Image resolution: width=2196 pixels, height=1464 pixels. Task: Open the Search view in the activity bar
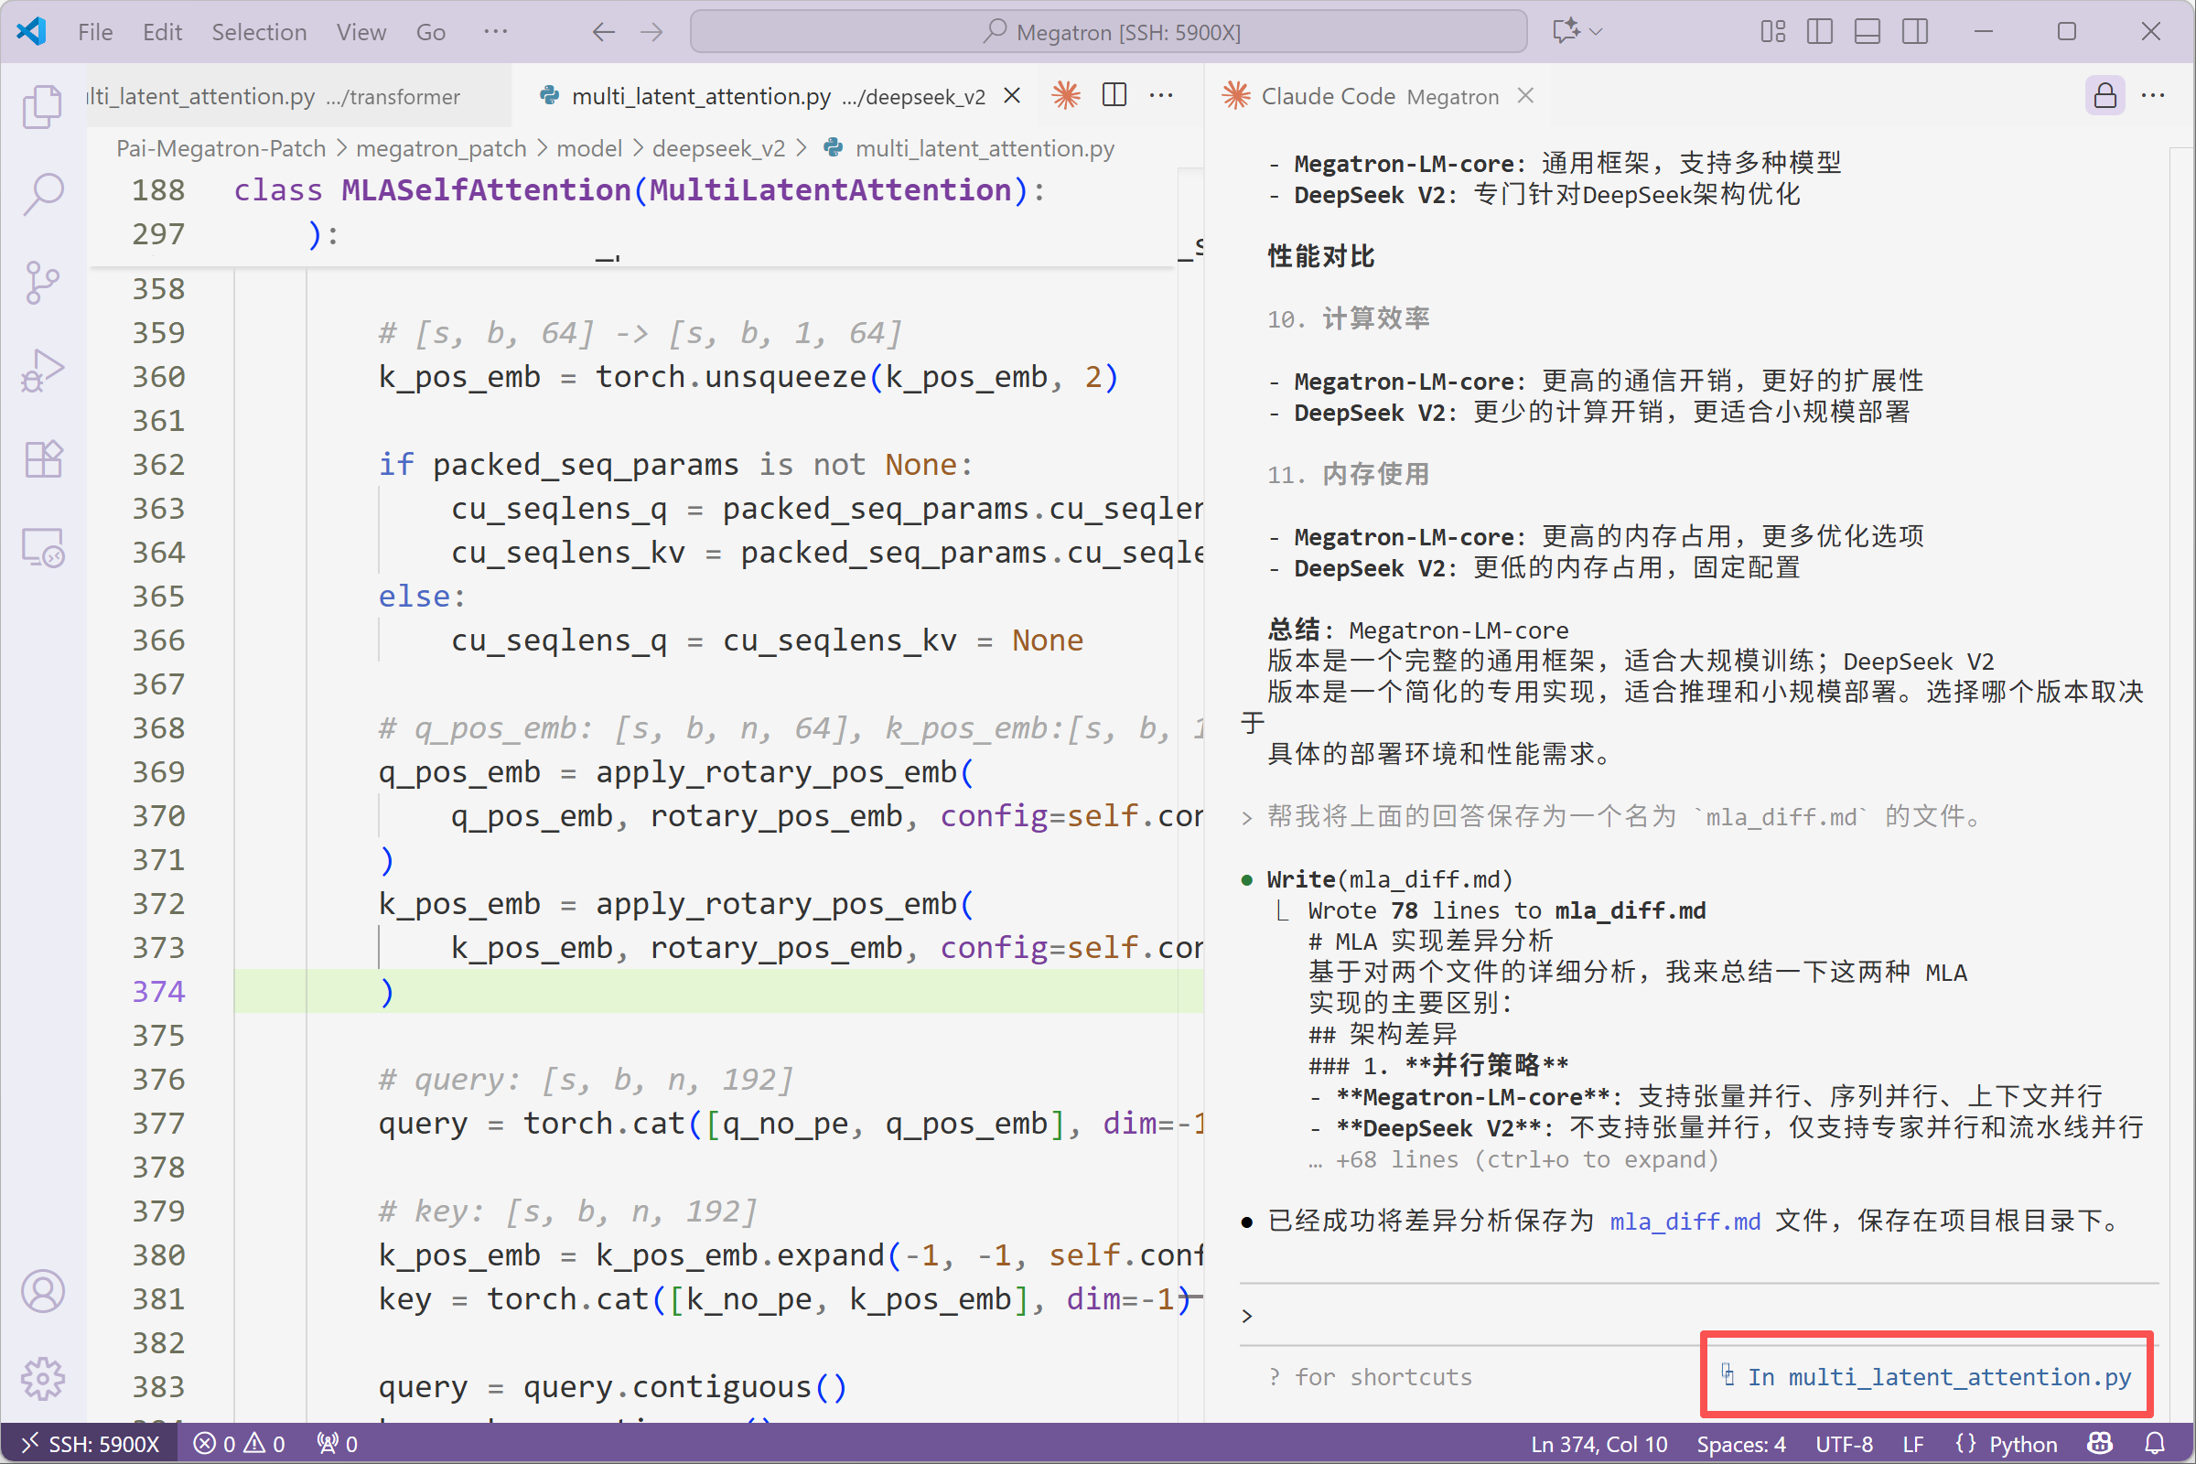pos(43,193)
